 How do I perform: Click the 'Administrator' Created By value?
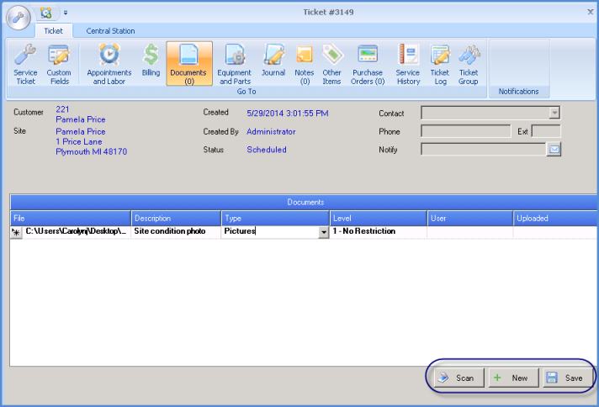coord(271,132)
